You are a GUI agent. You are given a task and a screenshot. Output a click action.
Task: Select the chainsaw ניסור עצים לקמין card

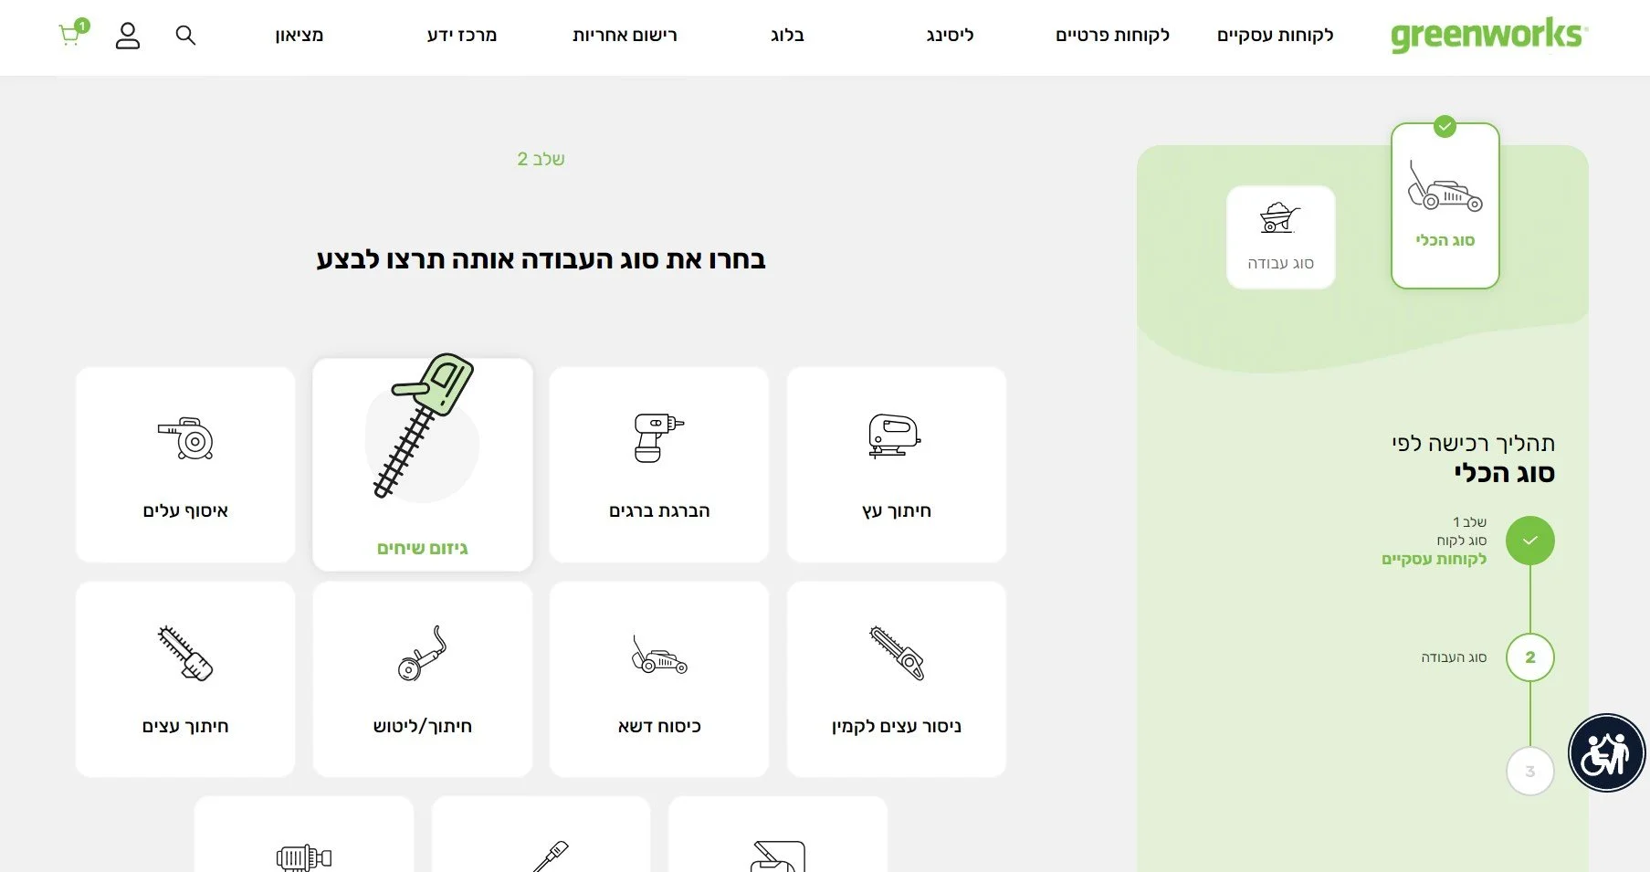(x=897, y=679)
